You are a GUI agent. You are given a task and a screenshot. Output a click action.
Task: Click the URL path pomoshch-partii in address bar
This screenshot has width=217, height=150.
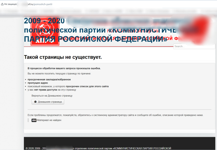click(x=43, y=4)
